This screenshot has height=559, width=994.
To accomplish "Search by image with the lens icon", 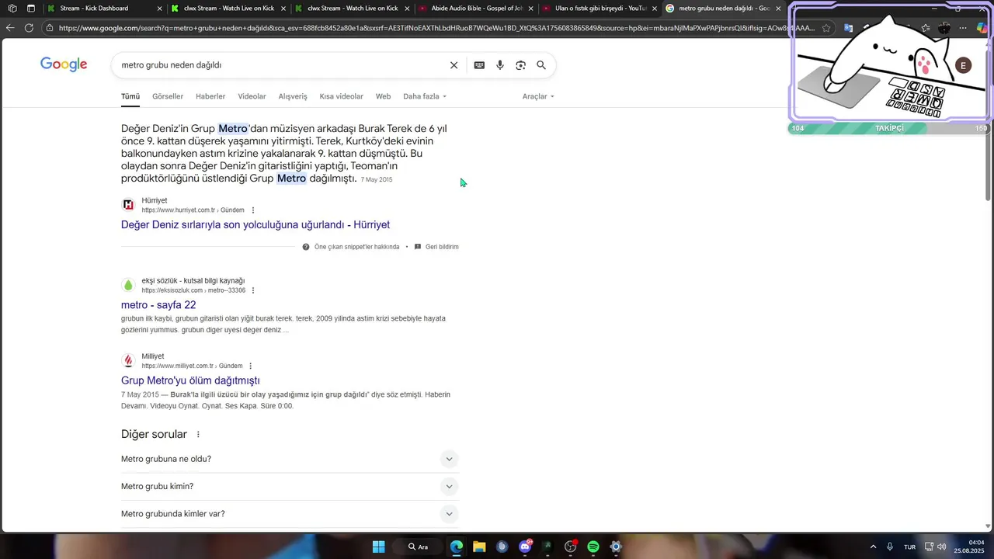I will [x=521, y=65].
